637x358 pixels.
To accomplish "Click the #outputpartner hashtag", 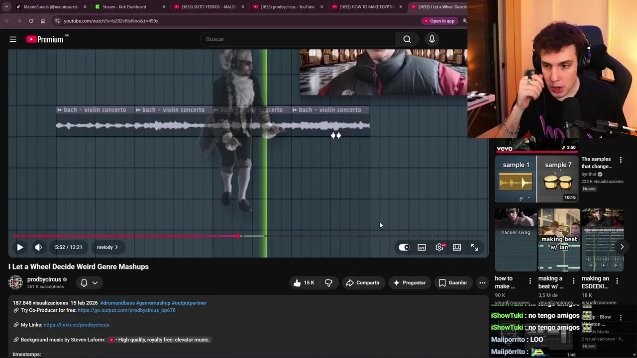I will [189, 303].
